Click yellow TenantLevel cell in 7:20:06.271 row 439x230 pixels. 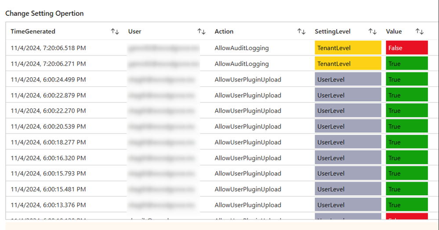(x=348, y=63)
